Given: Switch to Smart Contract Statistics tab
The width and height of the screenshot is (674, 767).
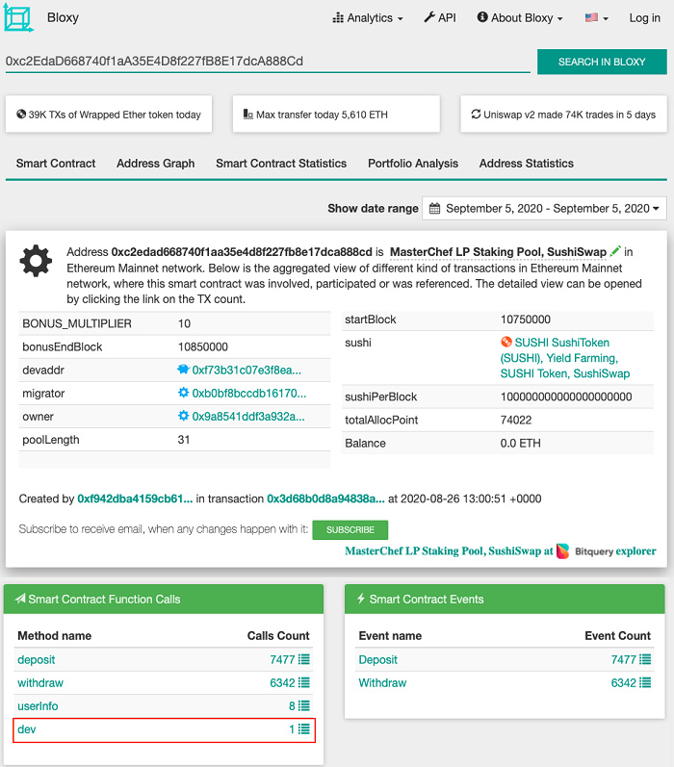Looking at the screenshot, I should [281, 164].
